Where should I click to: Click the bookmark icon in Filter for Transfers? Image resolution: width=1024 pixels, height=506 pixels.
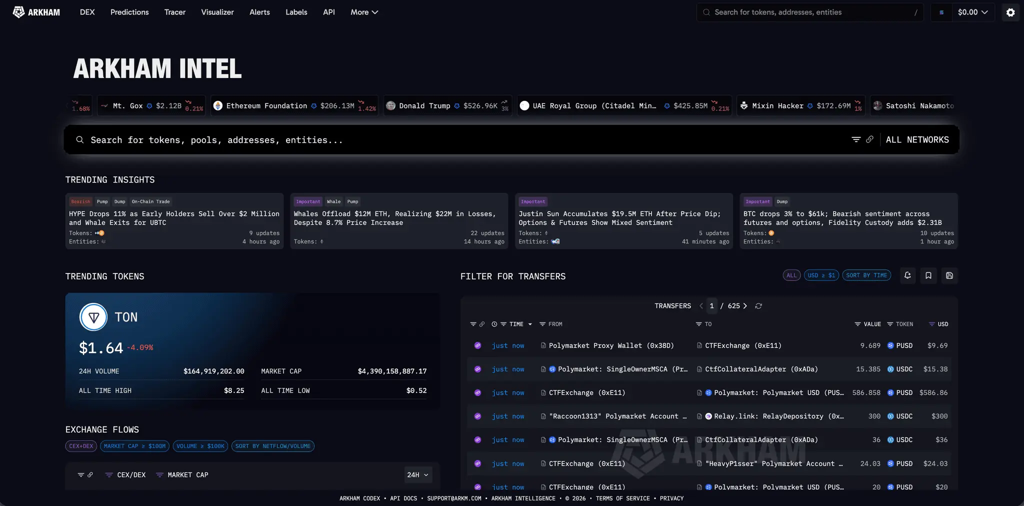(928, 275)
